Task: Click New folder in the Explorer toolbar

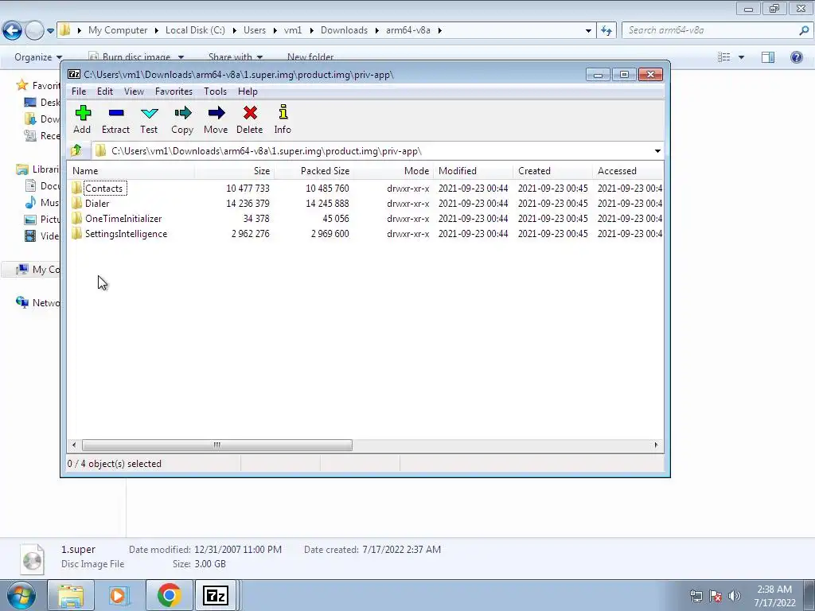Action: 310,57
